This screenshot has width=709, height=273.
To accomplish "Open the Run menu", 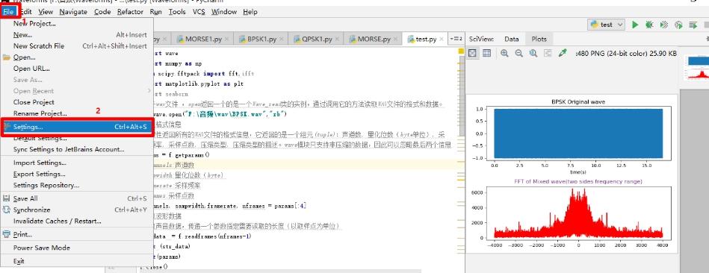I will click(155, 12).
